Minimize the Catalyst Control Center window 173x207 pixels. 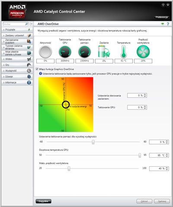tap(163, 5)
